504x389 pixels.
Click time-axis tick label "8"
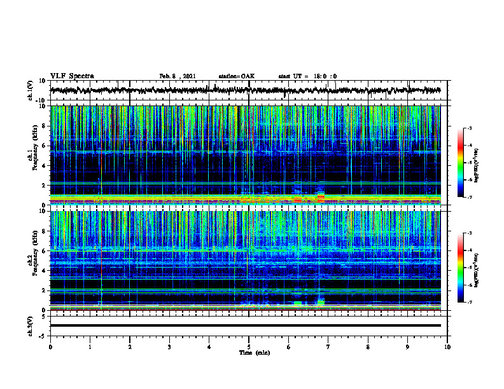pyautogui.click(x=368, y=347)
